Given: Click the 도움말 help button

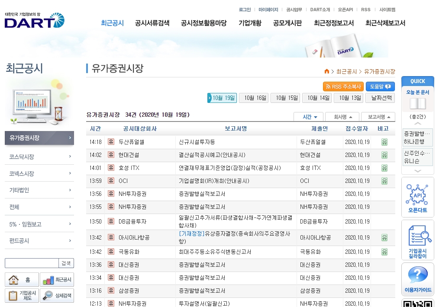Looking at the screenshot, I should 380,86.
